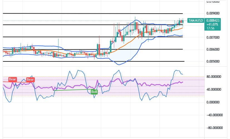The height and width of the screenshot is (139, 230).
Task: Click the 0.006000 price axis label
Action: point(213,49)
